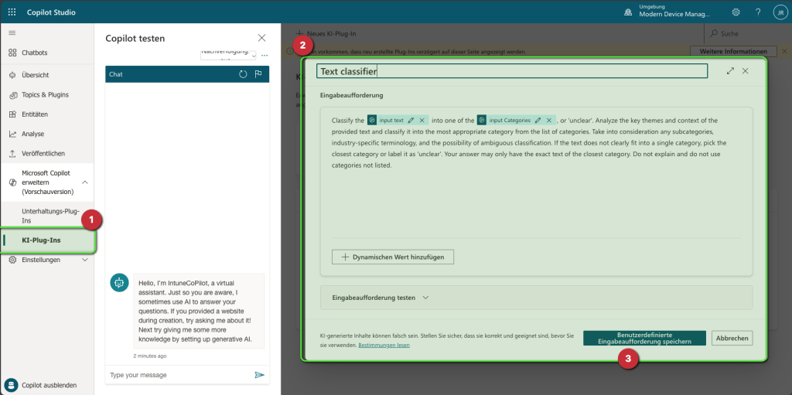Open the Bestimmungen lesen link
792x395 pixels.
384,346
